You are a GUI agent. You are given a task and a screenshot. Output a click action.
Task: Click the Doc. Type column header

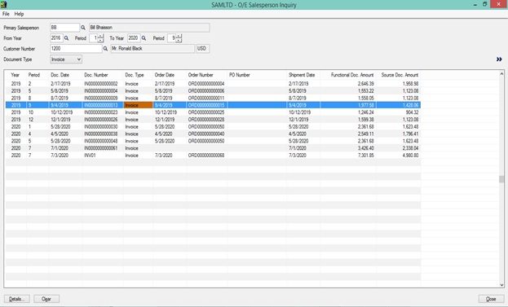coord(135,75)
